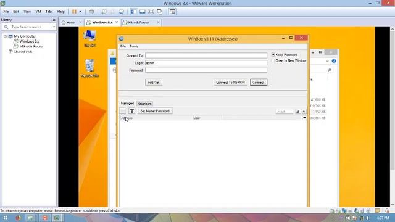This screenshot has height=222, width=395.
Task: Enter full screen mode icon
Action: (x=151, y=12)
